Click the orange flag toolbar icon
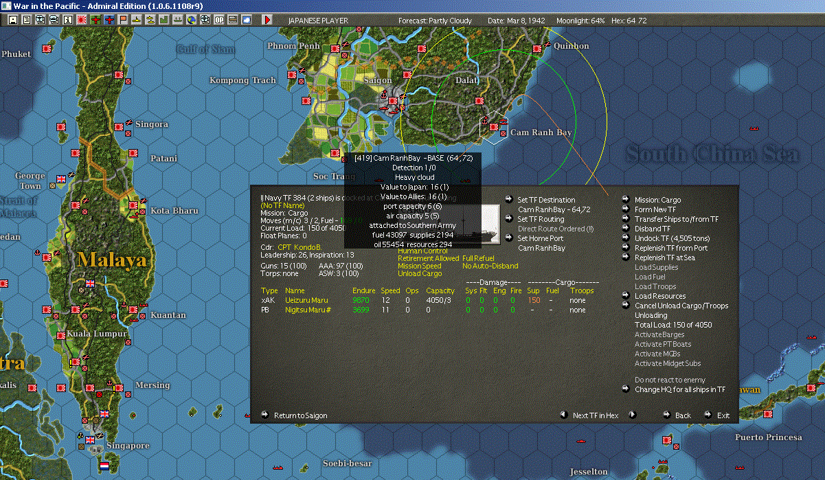Screen dimensions: 825x480 123,20
